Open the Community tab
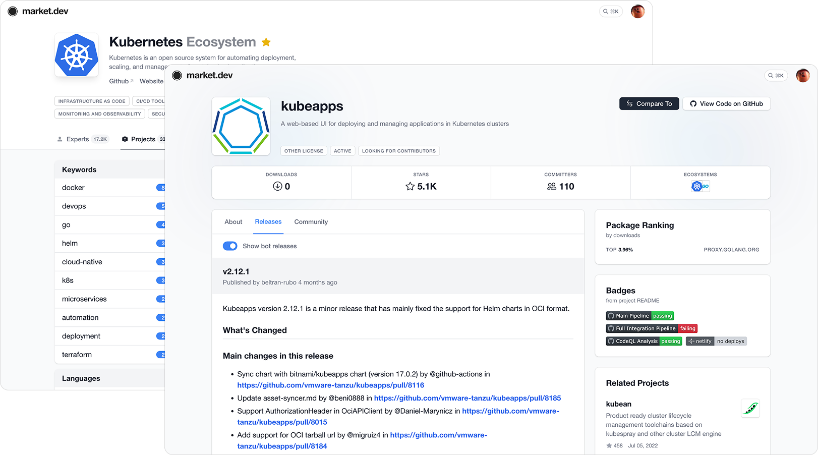This screenshot has width=818, height=455. point(311,222)
